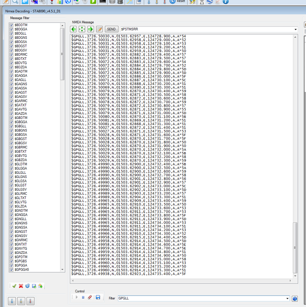
Task: Click the green checkmark select-all filter icon
Action: pyautogui.click(x=14, y=286)
